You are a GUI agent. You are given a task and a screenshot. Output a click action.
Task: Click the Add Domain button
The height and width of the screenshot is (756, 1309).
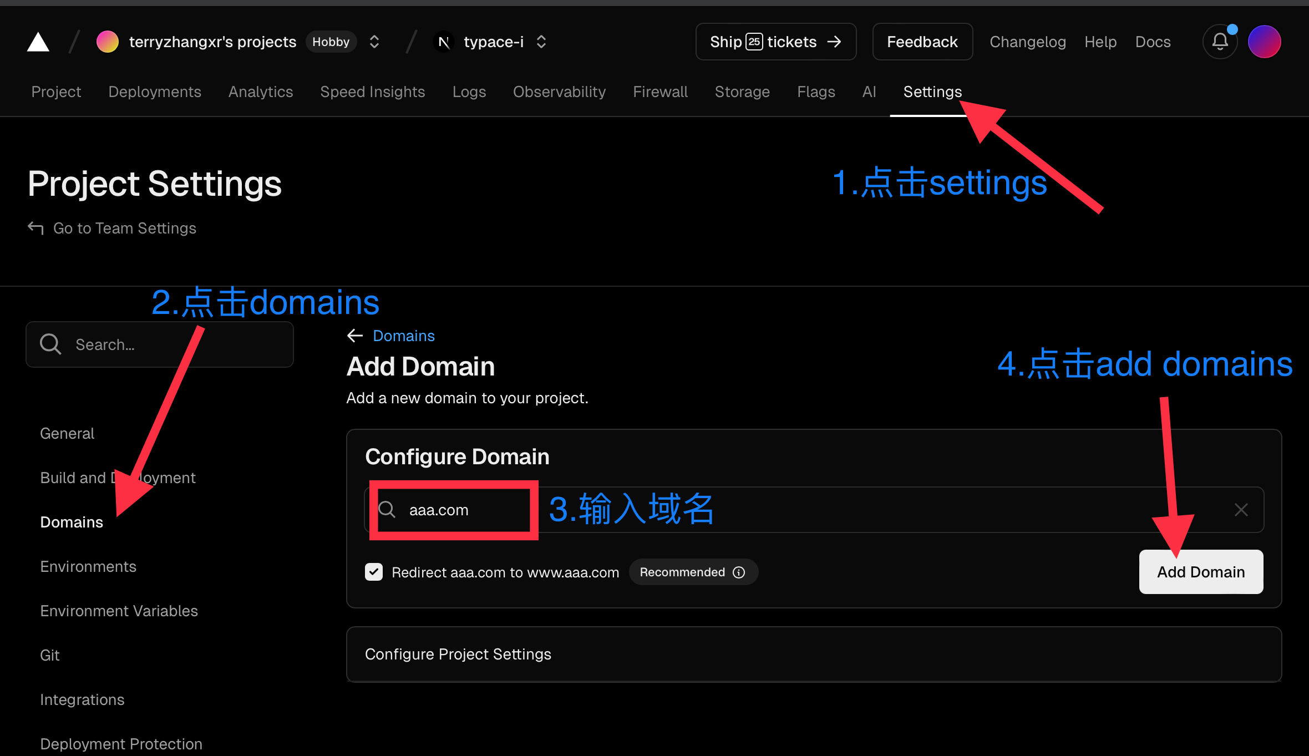(x=1201, y=572)
